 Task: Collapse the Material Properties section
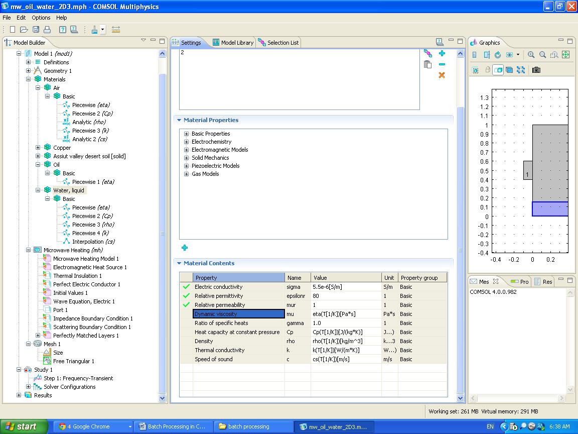(179, 120)
